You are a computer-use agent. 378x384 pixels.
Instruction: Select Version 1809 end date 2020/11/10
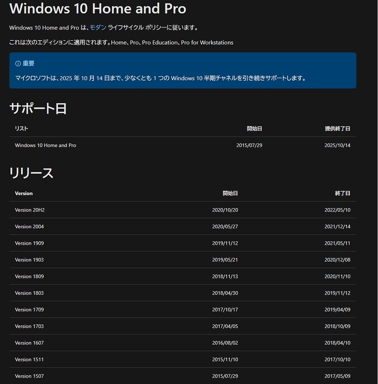pyautogui.click(x=337, y=277)
